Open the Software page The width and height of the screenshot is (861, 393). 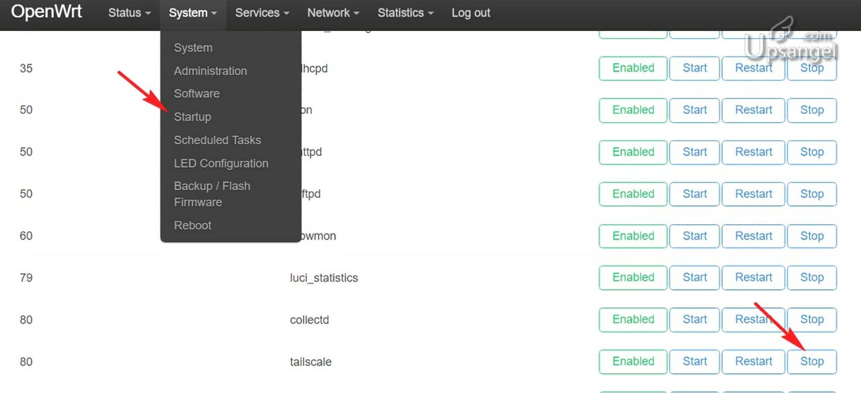click(x=196, y=94)
